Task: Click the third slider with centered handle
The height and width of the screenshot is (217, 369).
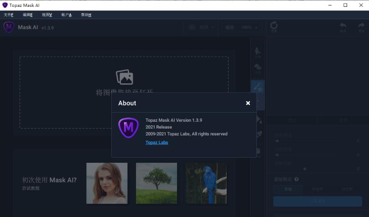Action: pos(305,169)
